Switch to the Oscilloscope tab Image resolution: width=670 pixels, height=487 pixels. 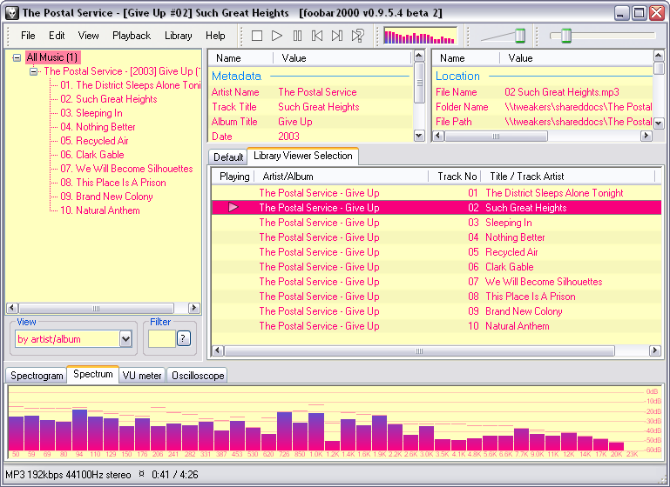pyautogui.click(x=198, y=376)
